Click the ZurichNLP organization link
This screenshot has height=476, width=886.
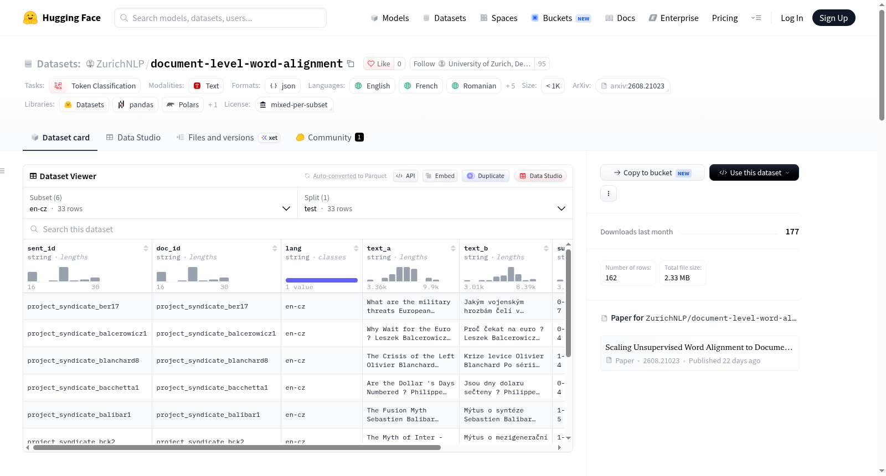pyautogui.click(x=120, y=64)
